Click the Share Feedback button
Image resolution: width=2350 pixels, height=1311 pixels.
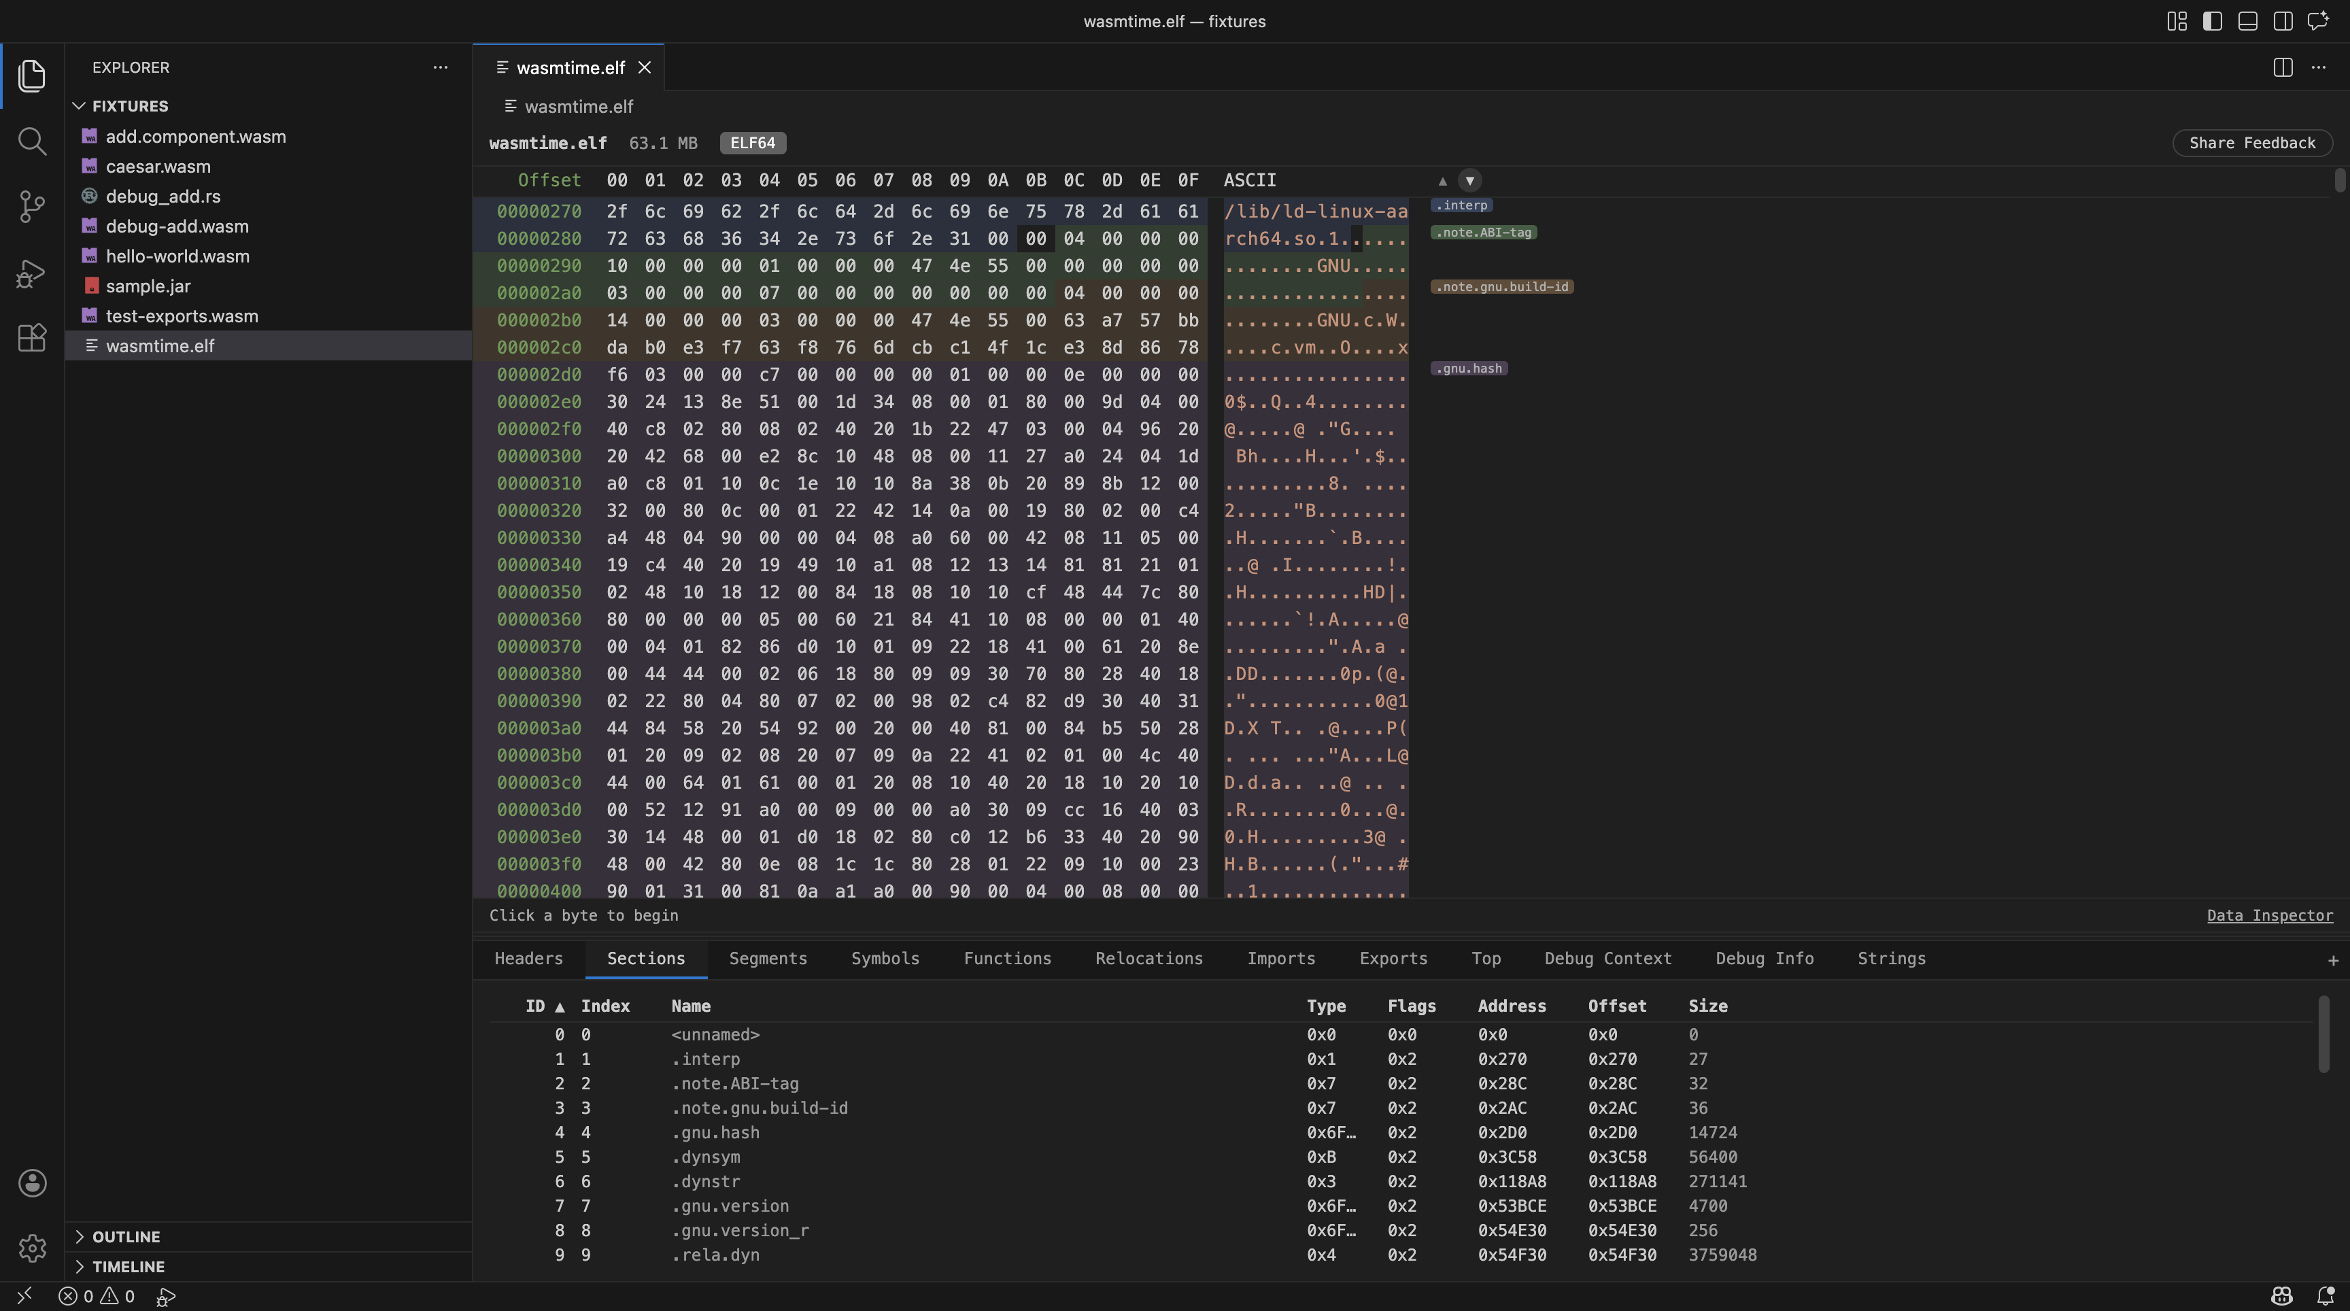point(2252,143)
